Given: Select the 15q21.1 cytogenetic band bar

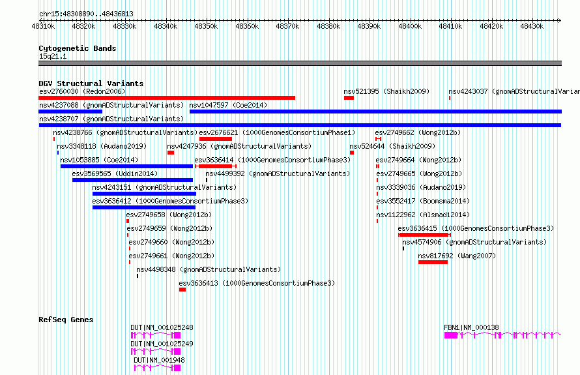Looking at the screenshot, I should [x=300, y=63].
